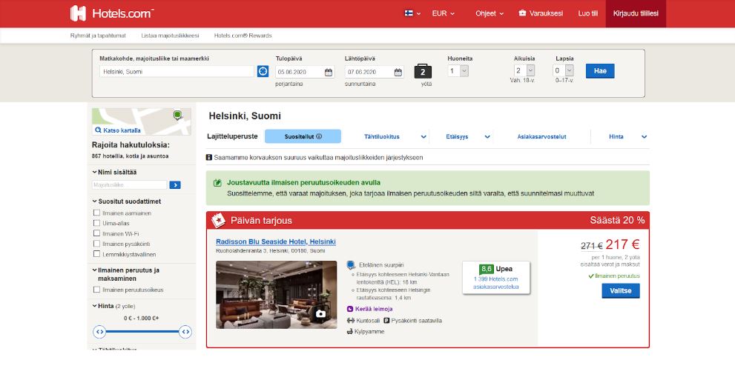
Task: Click the map search magnifier icon
Action: coord(98,130)
